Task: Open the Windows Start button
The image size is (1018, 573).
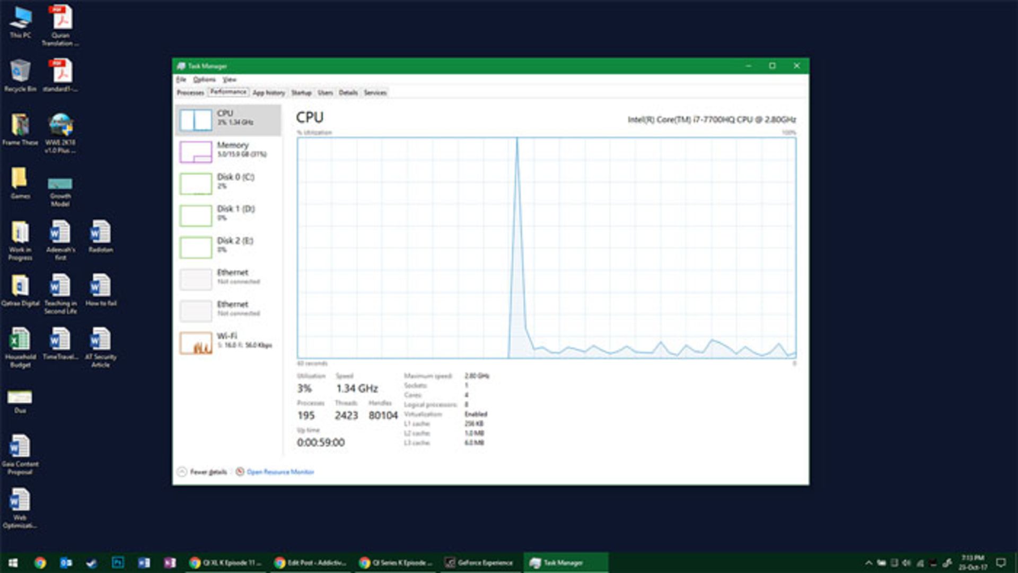Action: pyautogui.click(x=13, y=562)
